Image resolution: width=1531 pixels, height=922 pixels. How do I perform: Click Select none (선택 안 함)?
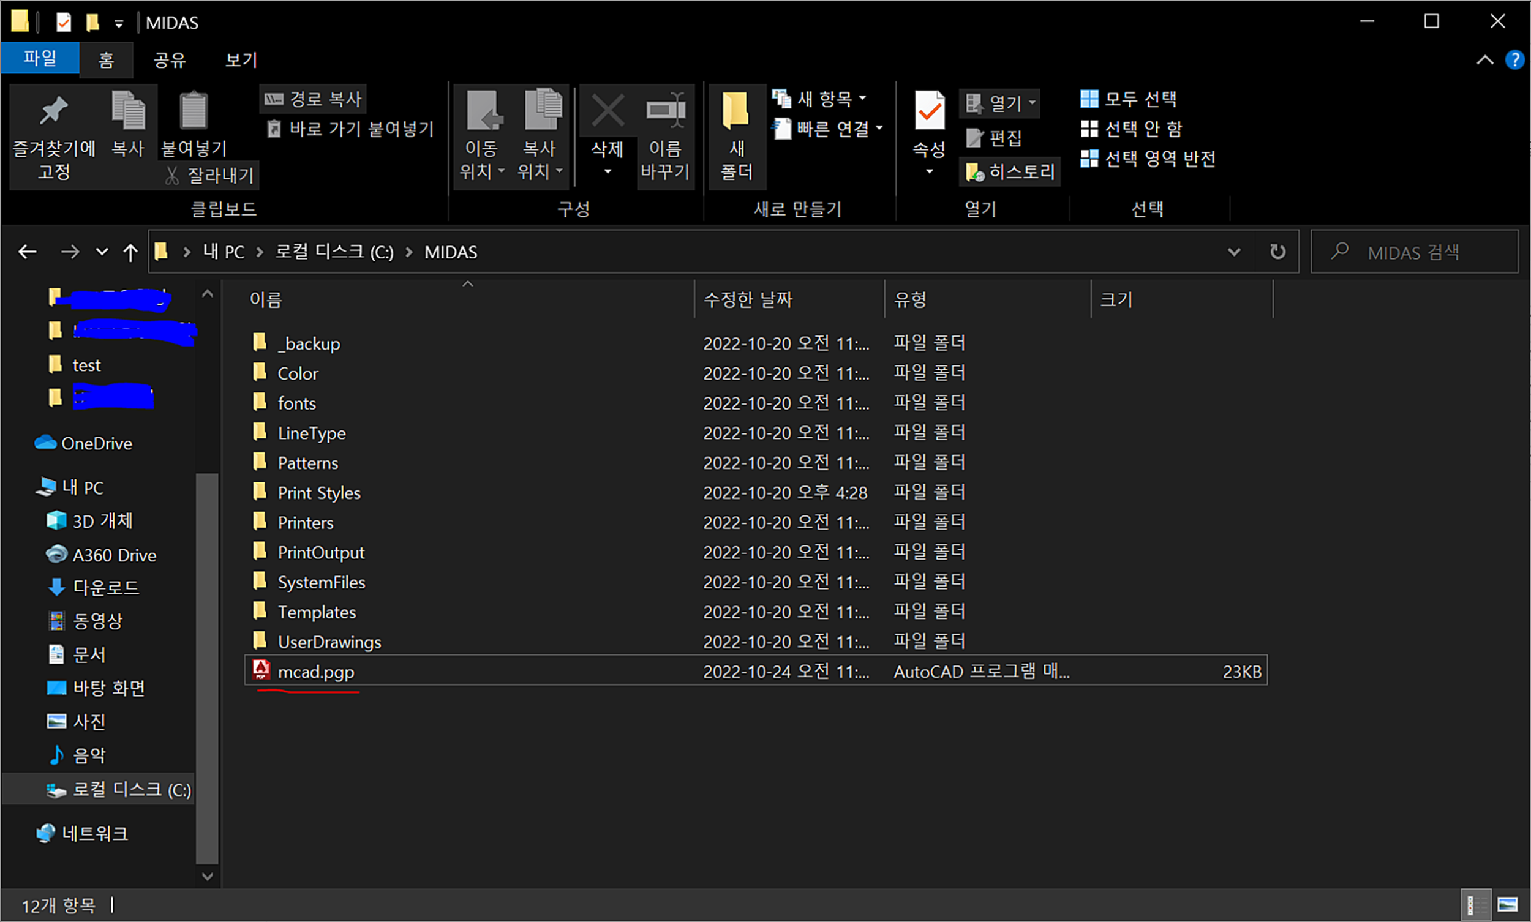1131,129
